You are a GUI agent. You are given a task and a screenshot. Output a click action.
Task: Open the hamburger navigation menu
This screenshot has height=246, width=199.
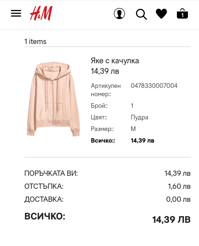click(16, 13)
